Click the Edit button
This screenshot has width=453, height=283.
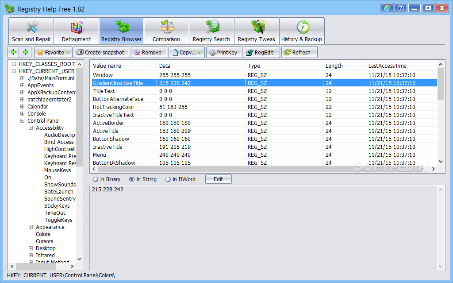pos(219,179)
